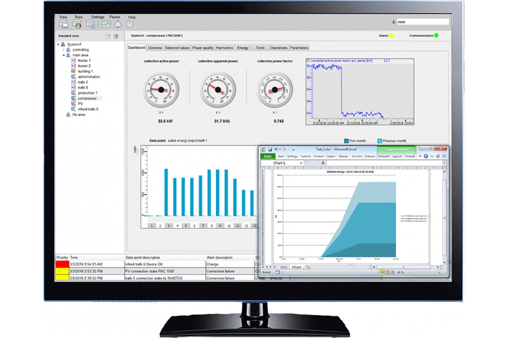Open the Settings menu

[x=98, y=17]
